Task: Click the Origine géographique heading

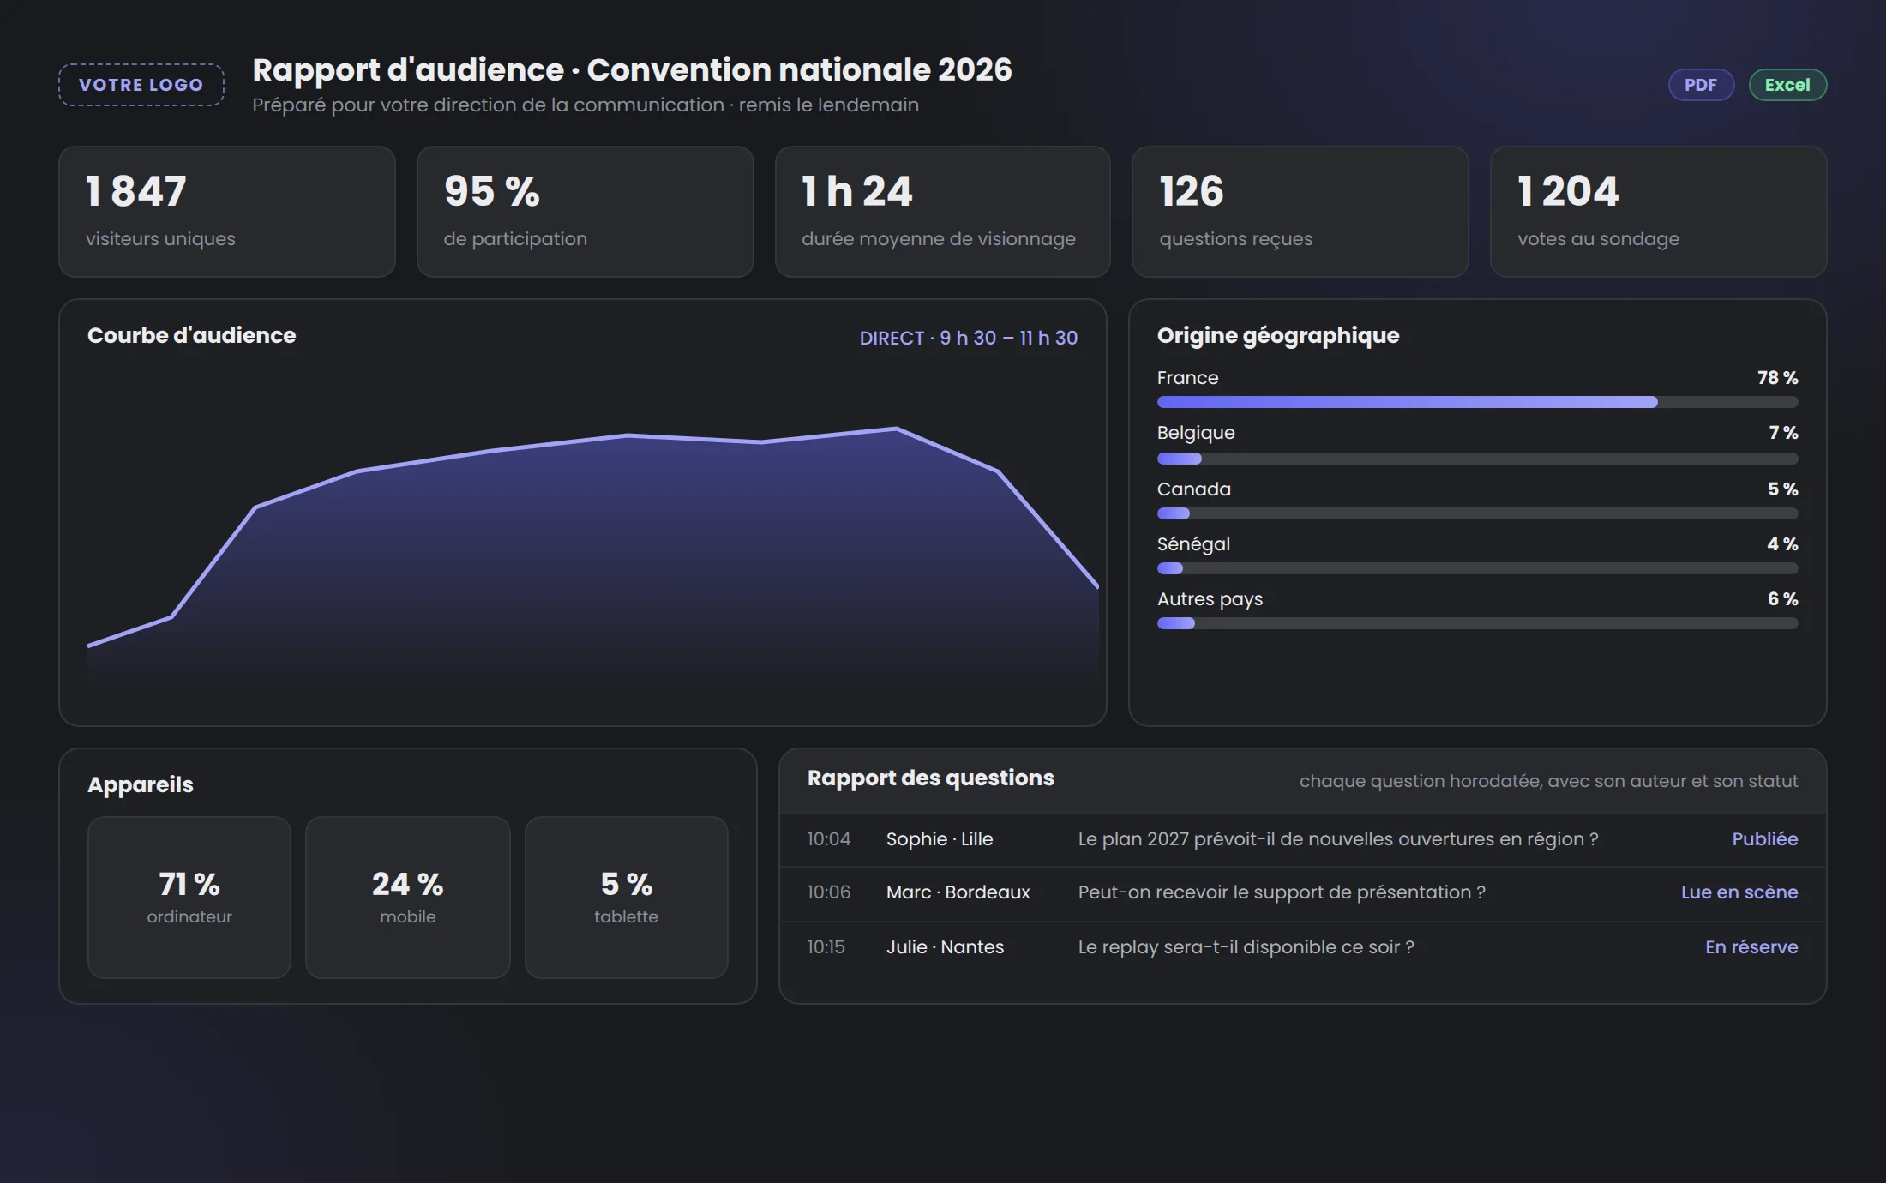Action: 1278,336
